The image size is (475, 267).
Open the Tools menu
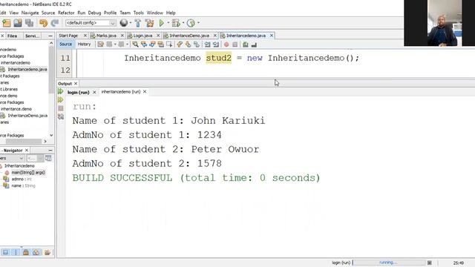click(139, 13)
